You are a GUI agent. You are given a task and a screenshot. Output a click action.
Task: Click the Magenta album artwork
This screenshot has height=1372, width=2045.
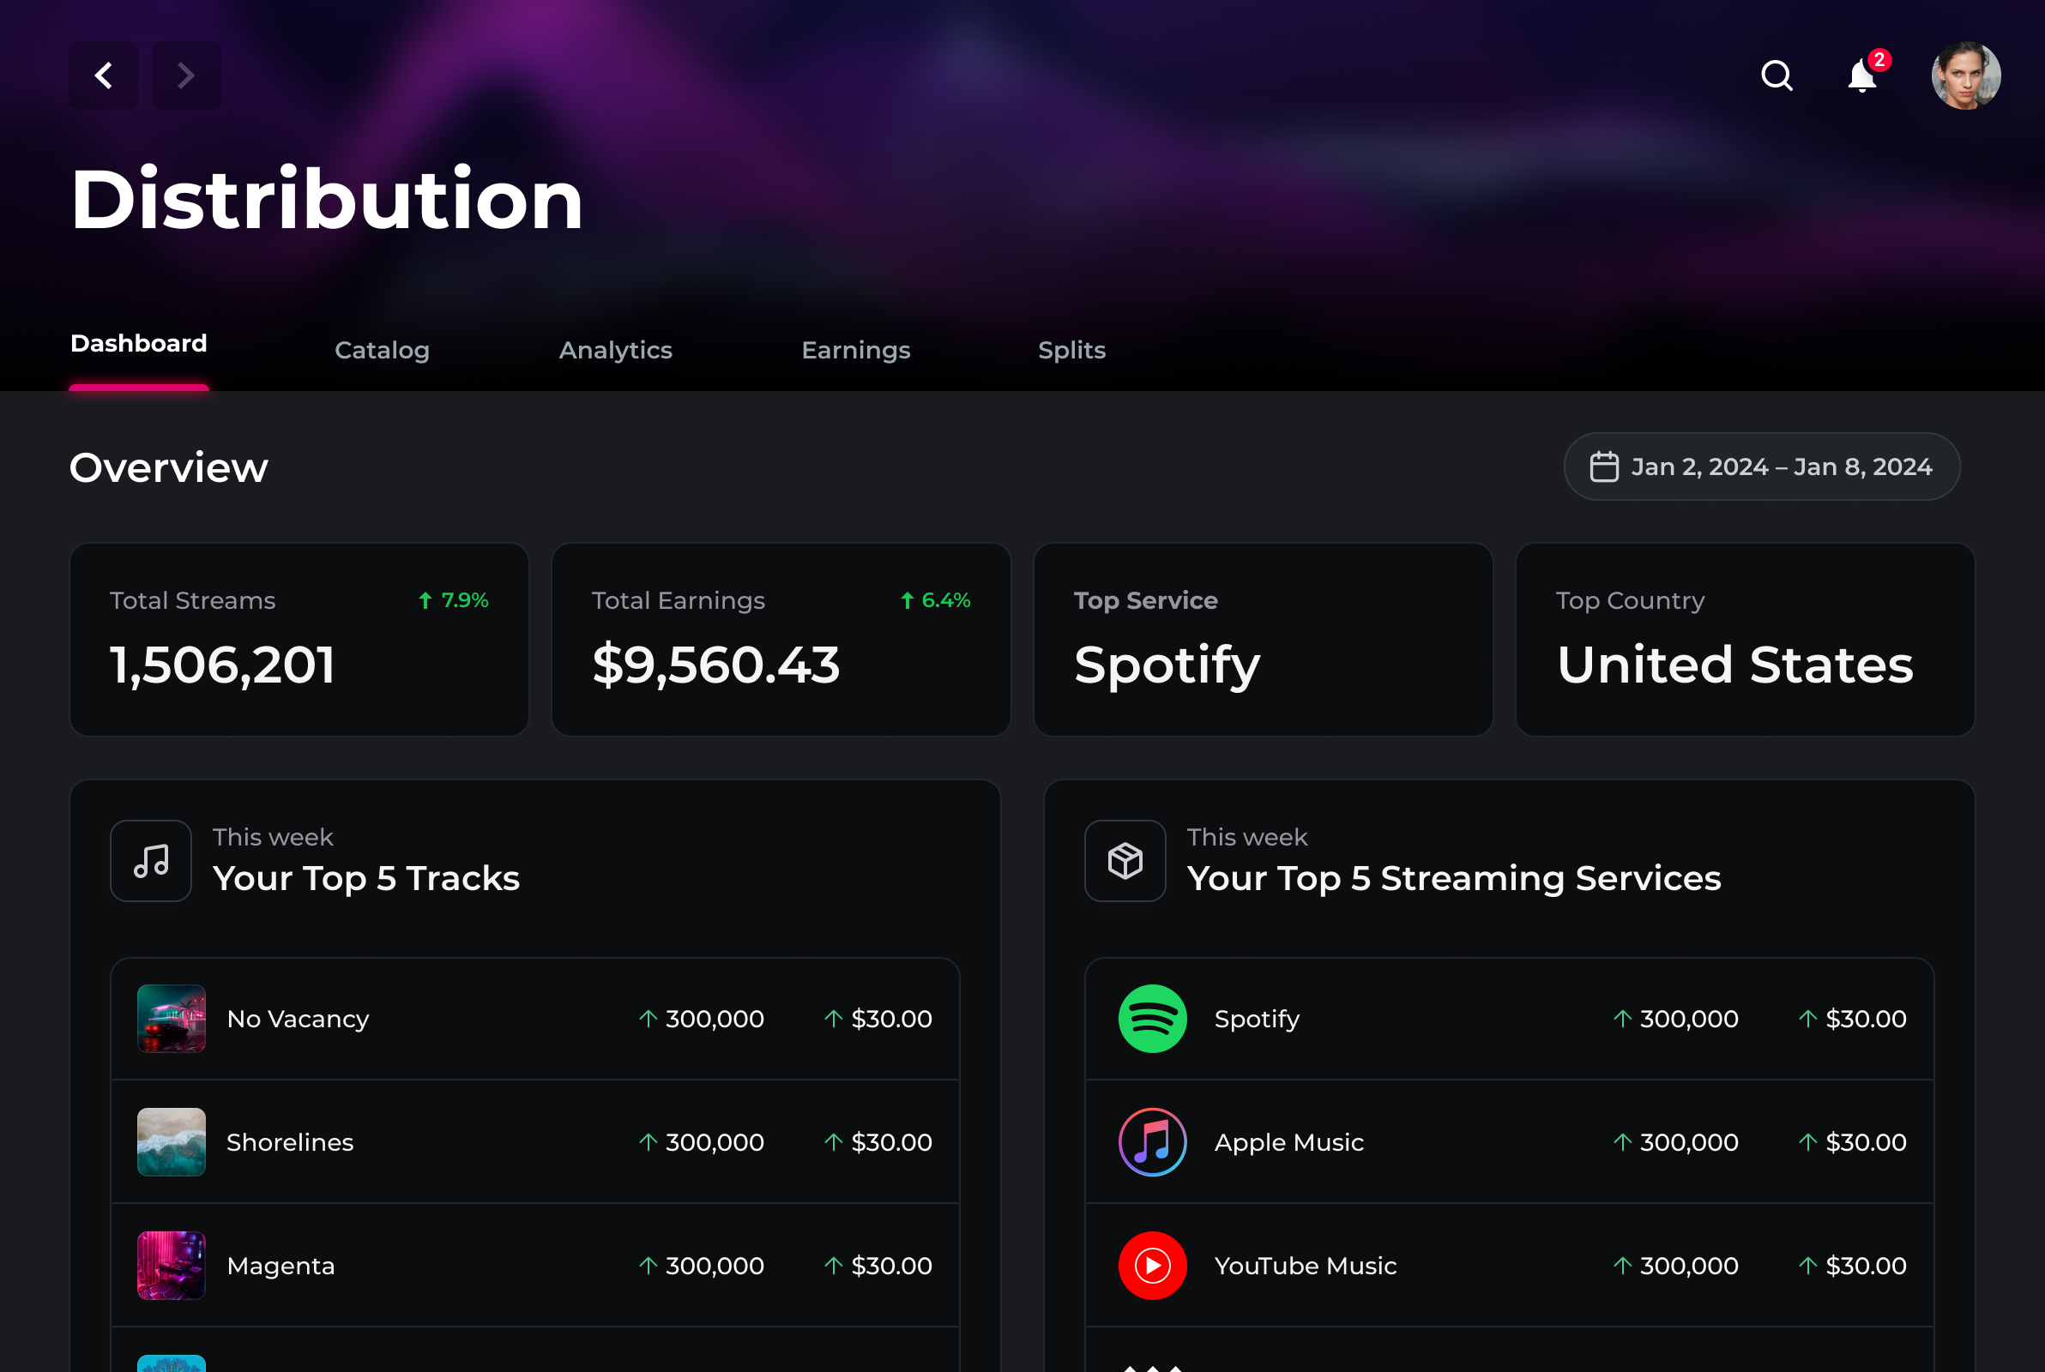click(172, 1266)
